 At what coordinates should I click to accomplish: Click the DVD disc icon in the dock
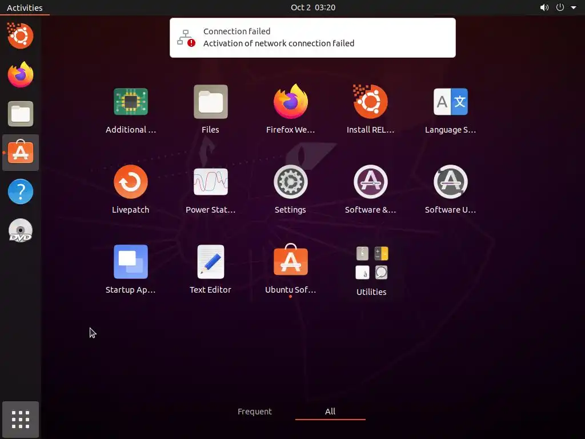click(21, 231)
